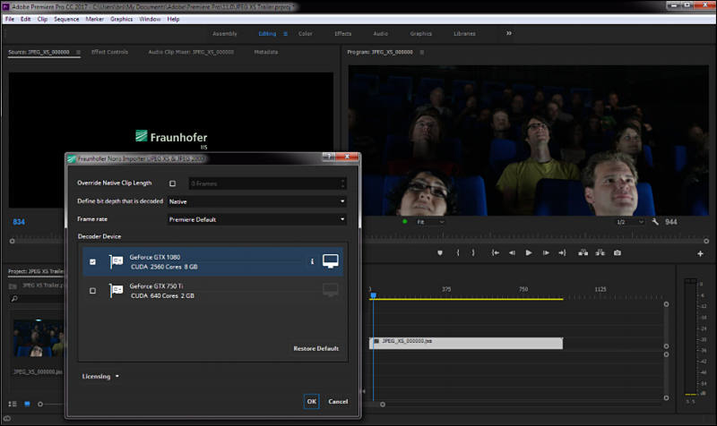
Task: Open the Edit menu
Action: point(26,19)
